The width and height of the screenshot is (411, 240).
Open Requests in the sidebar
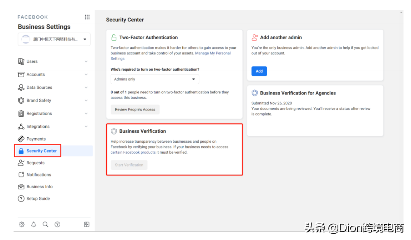(x=35, y=163)
